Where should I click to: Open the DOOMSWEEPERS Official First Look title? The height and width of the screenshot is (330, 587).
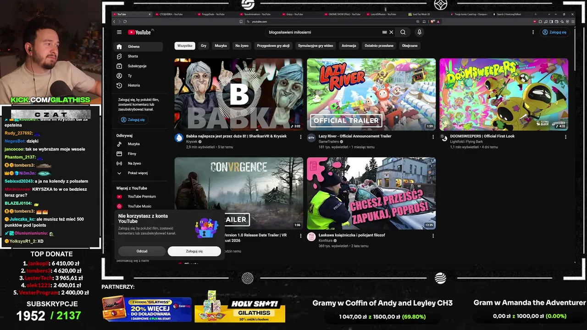pos(482,136)
